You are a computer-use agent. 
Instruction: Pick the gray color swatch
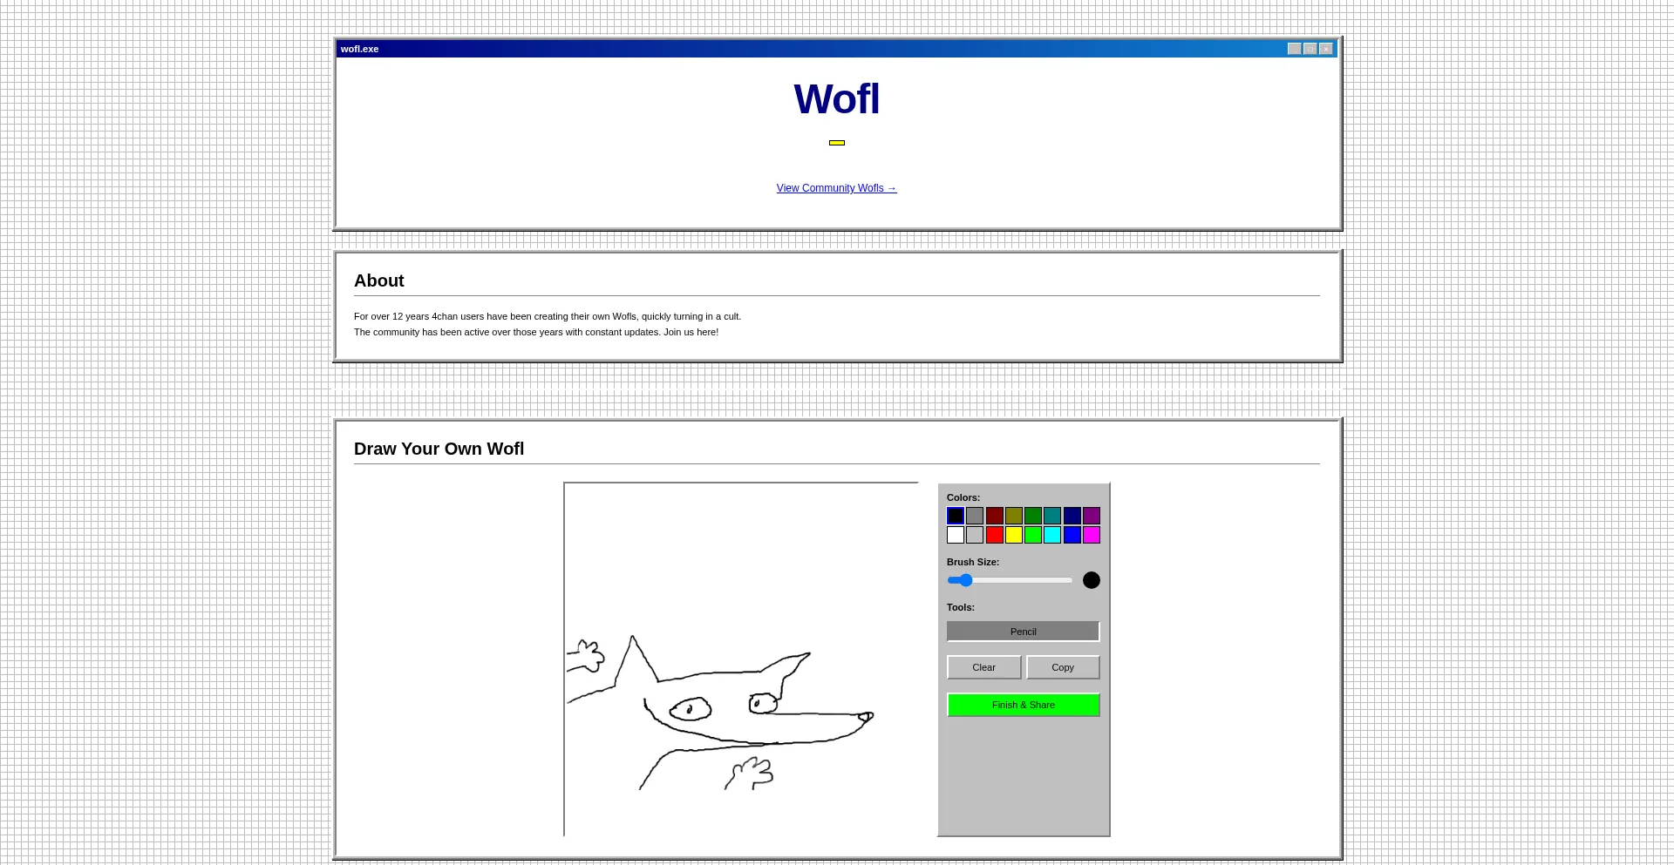(975, 516)
